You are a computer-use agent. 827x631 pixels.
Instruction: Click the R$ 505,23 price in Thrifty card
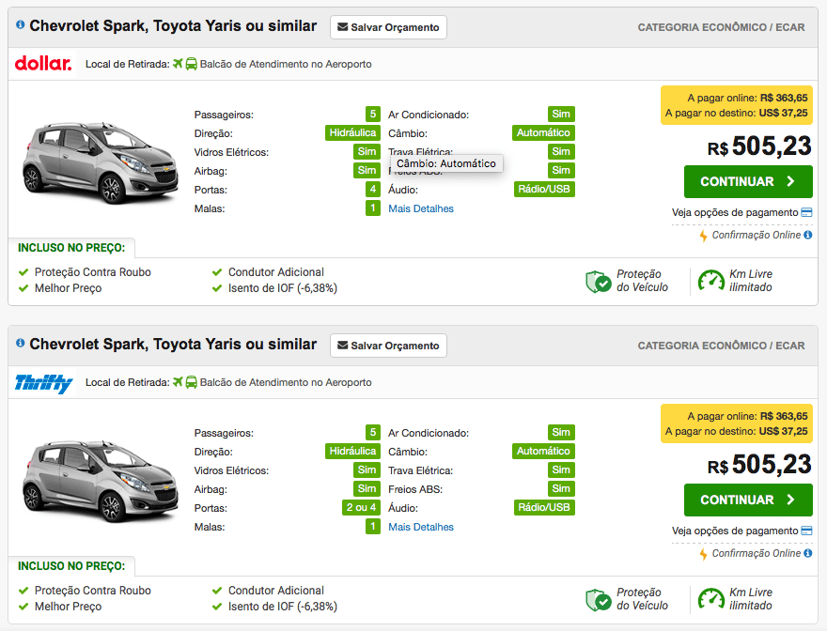point(759,465)
